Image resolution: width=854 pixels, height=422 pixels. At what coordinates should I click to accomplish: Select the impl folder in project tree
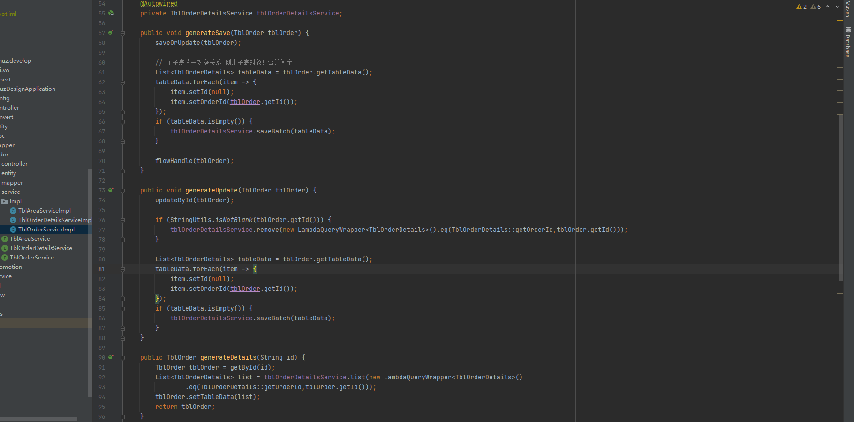tap(15, 201)
